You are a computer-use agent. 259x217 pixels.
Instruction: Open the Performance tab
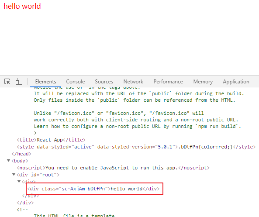coord(168,82)
